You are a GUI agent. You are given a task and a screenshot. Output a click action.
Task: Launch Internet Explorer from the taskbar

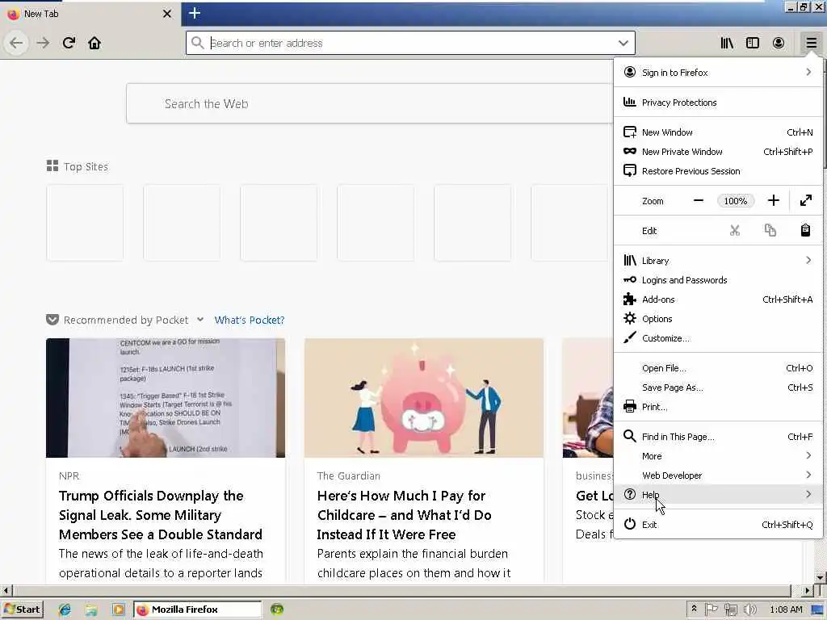[65, 610]
